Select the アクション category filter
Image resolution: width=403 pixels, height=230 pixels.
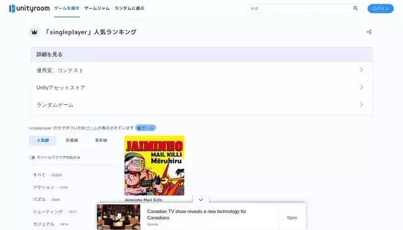pos(50,187)
